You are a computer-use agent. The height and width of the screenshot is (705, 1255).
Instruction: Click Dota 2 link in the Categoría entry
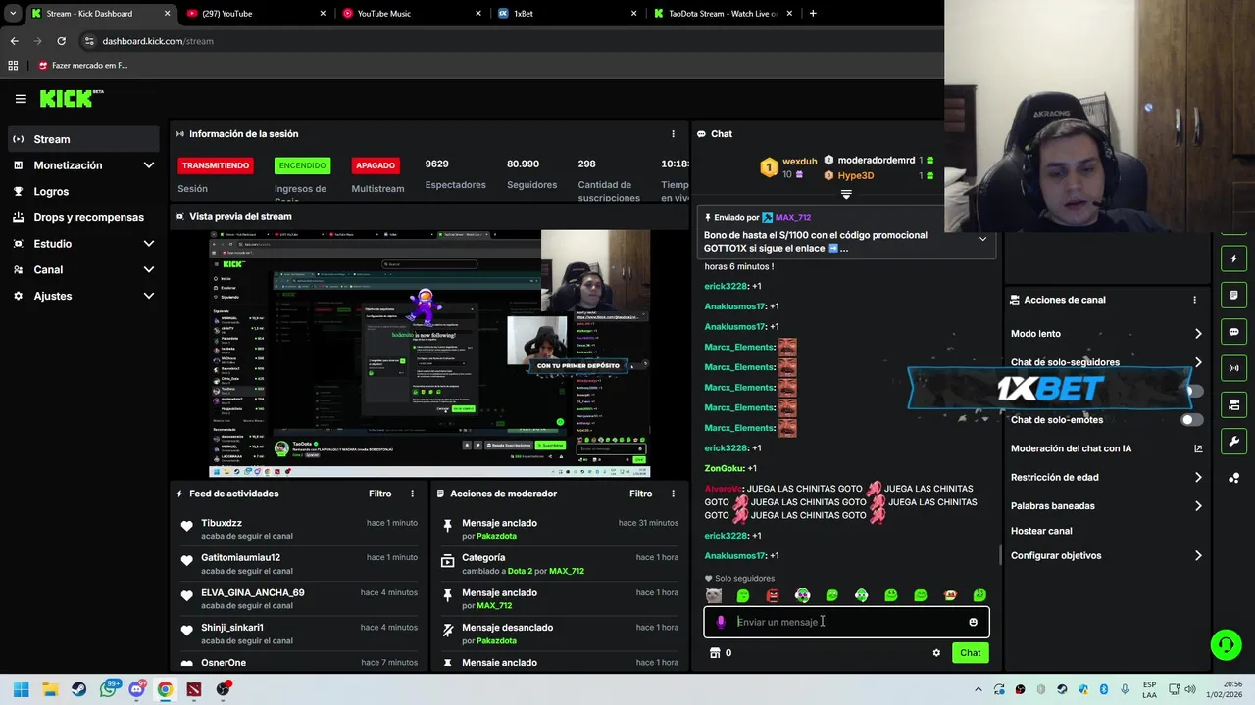519,571
